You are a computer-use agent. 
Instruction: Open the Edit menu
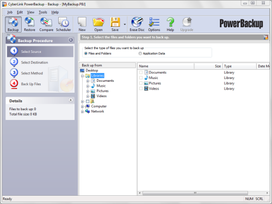click(20, 12)
